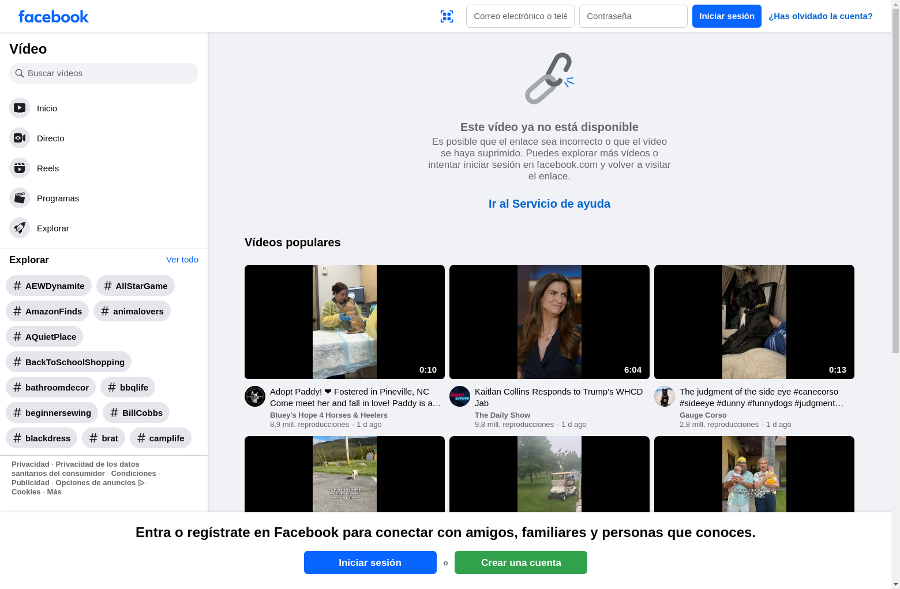The width and height of the screenshot is (900, 589).
Task: Open Kaitlan Collins Responds video title
Action: pyautogui.click(x=558, y=397)
